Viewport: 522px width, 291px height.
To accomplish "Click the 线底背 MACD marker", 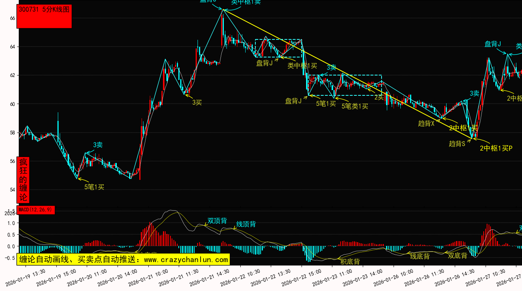I will (420, 256).
